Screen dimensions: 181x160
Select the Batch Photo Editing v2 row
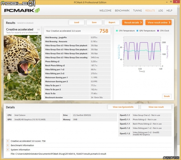77,65
